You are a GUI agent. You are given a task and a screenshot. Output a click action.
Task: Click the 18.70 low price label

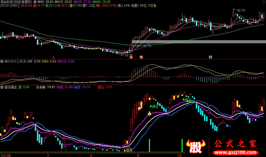pos(128,55)
